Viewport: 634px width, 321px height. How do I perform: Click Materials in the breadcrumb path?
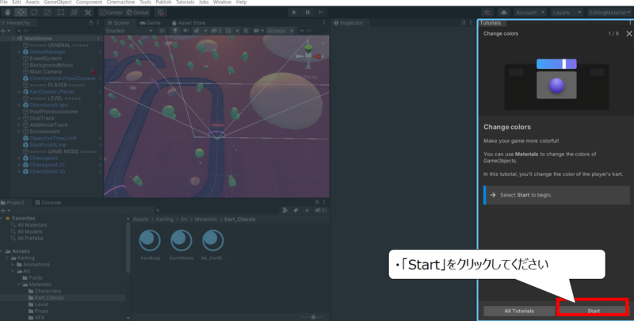[x=206, y=219]
